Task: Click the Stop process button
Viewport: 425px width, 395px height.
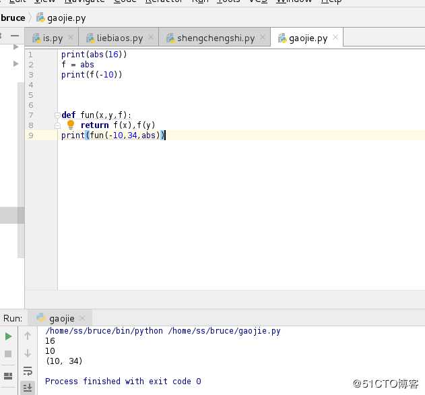Action: [8, 354]
